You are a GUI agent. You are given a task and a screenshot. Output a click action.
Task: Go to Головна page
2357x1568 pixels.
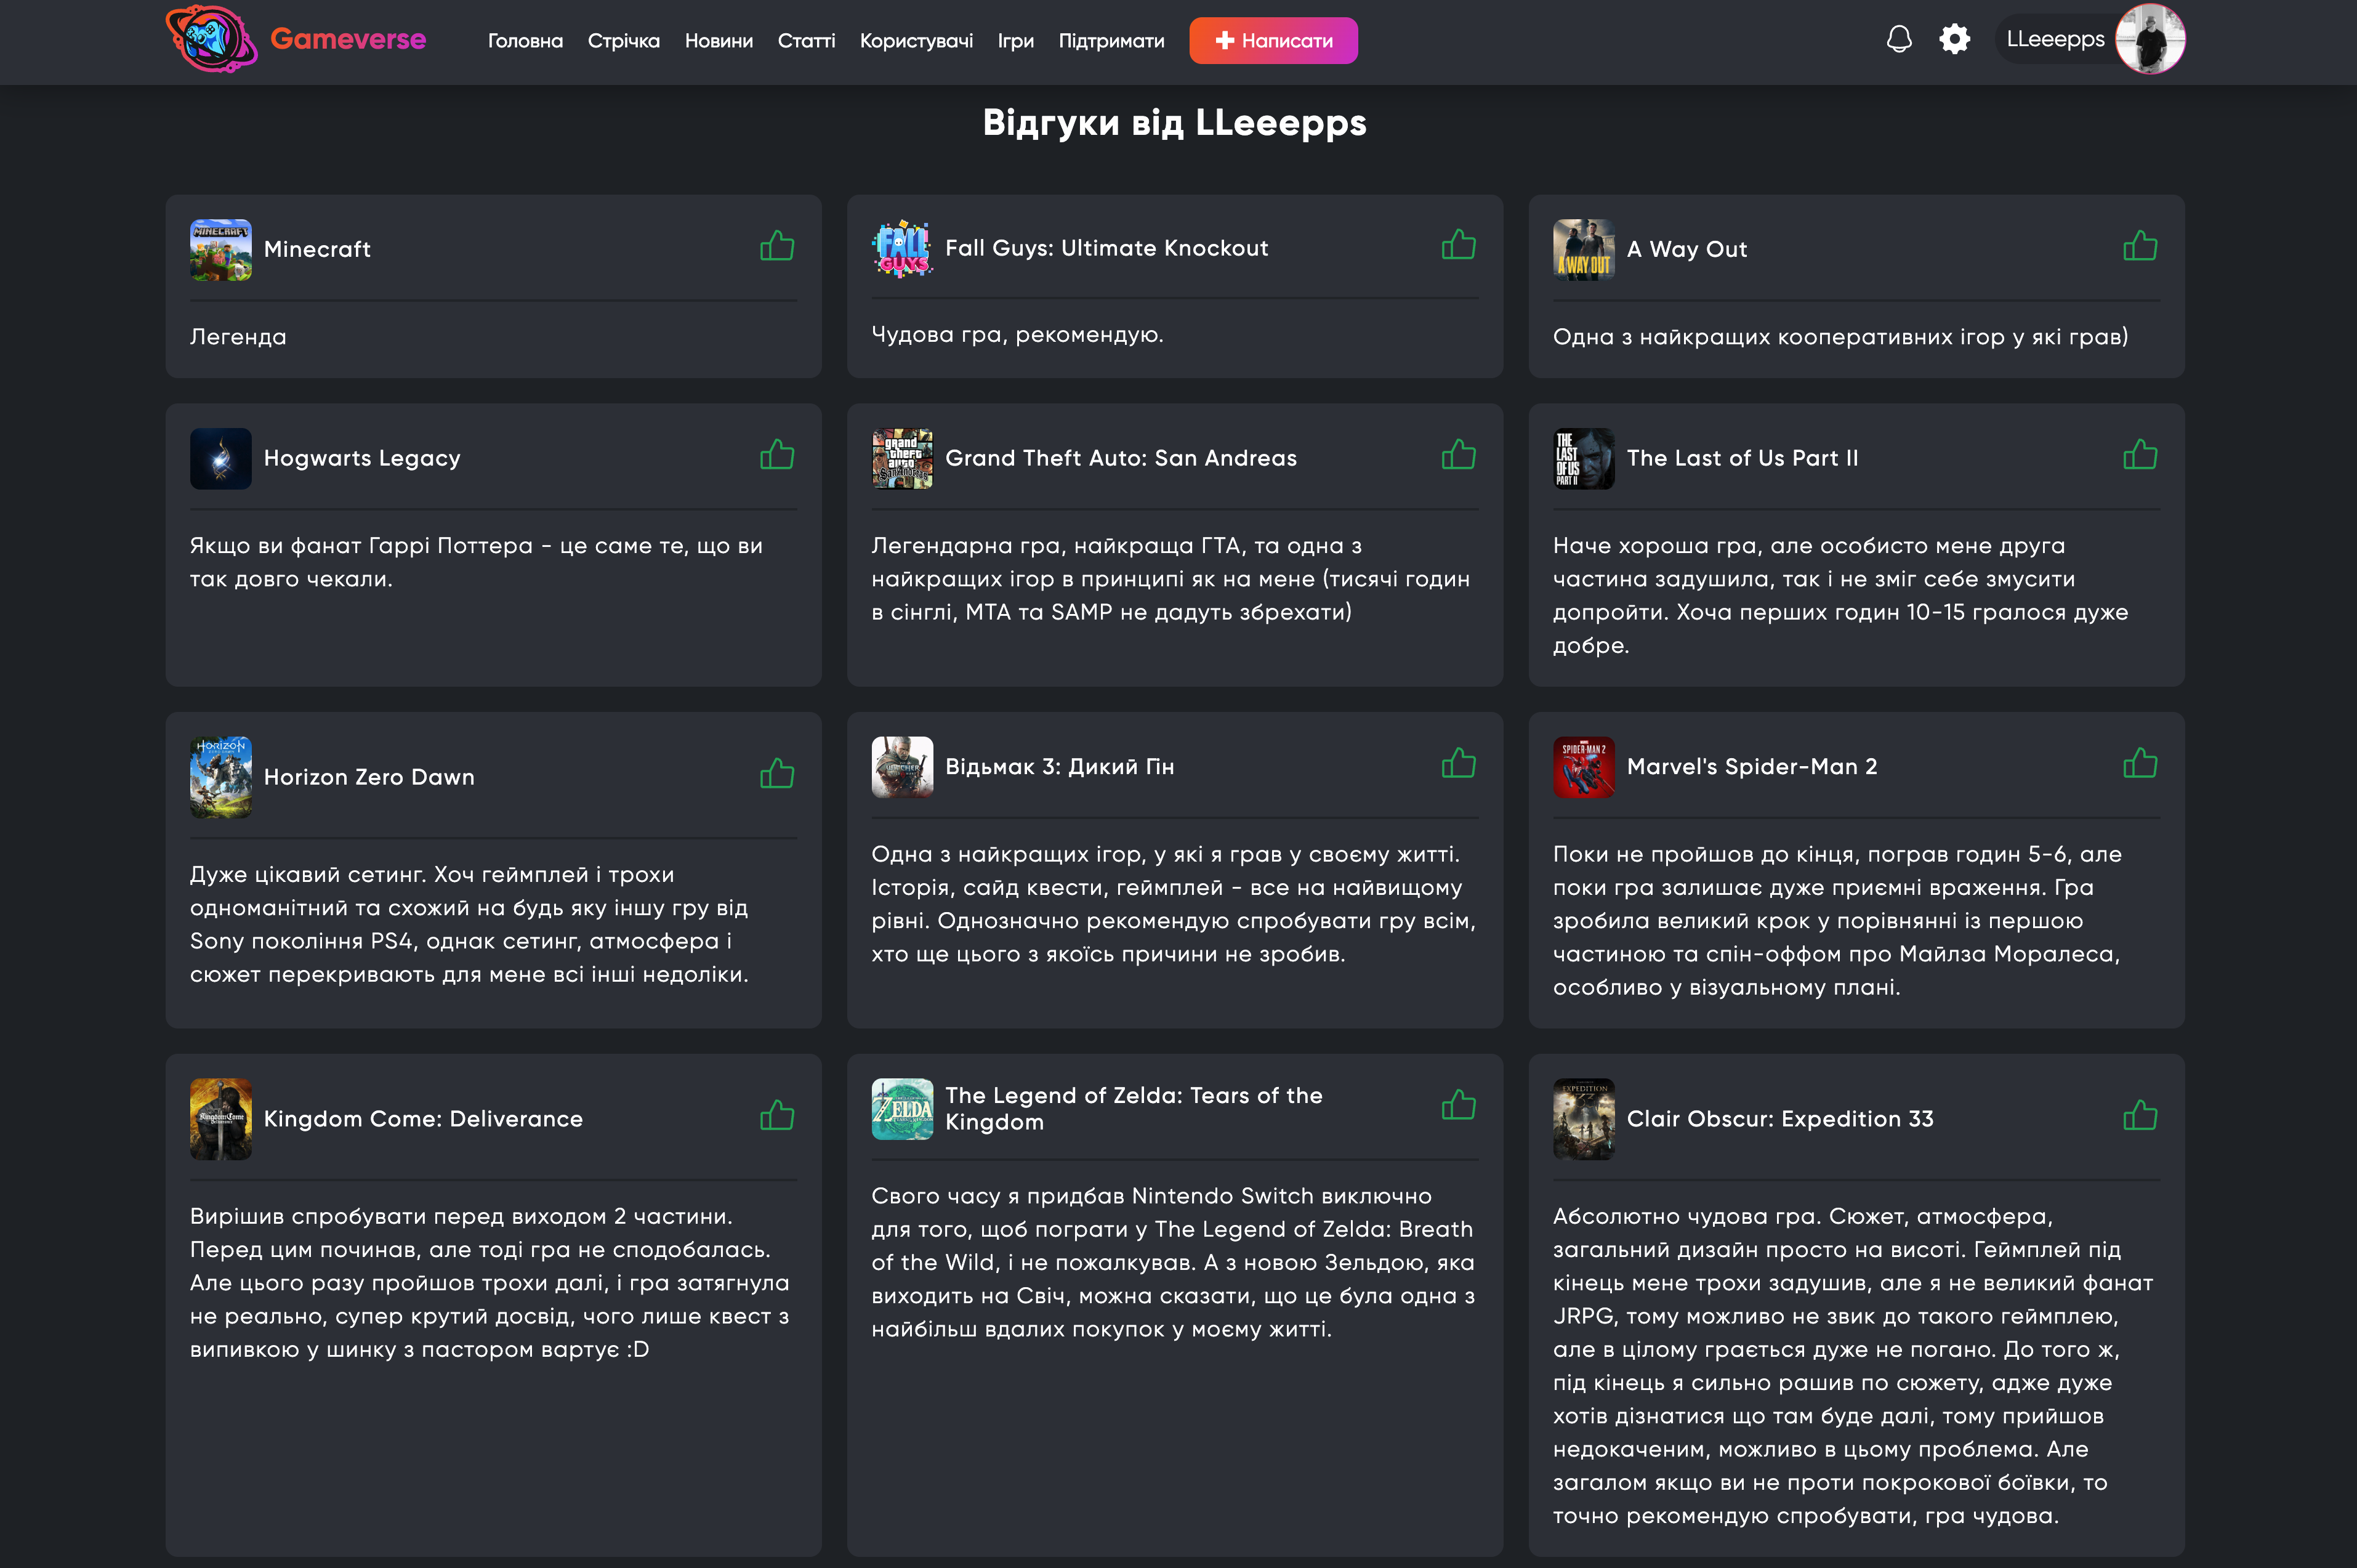tap(525, 41)
